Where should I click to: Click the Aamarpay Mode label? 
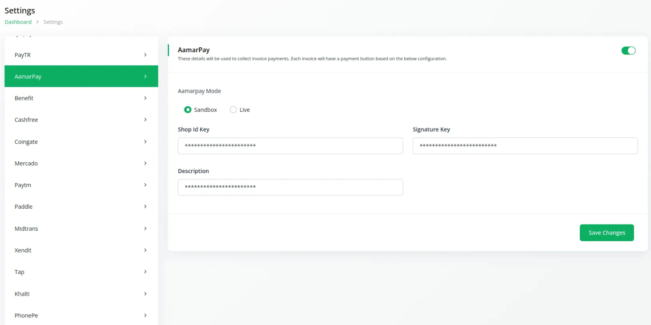(199, 91)
